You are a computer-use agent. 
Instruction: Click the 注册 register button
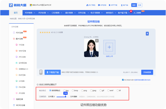click(x=139, y=5)
